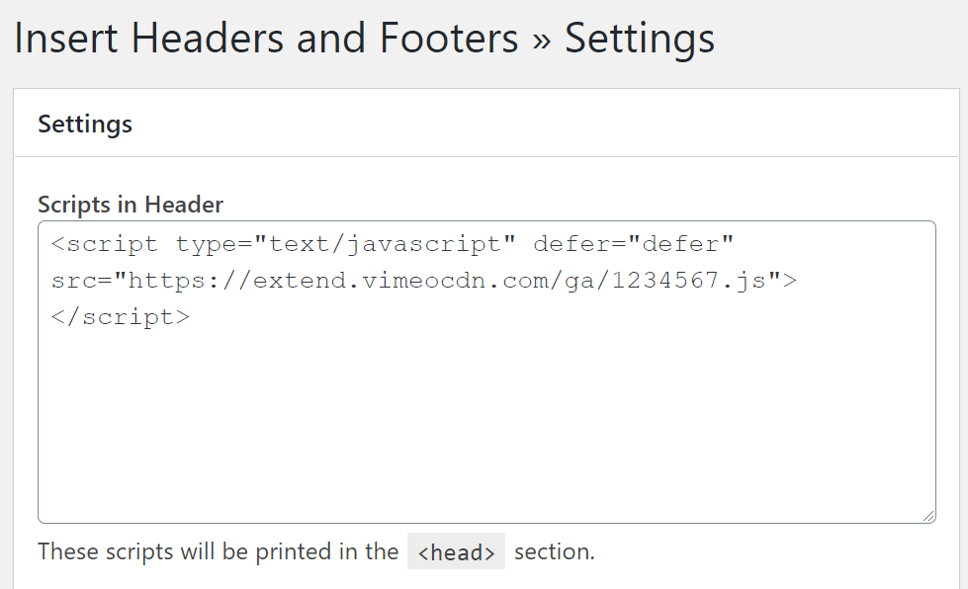Screen dimensions: 968x589
Task: Click the textarea resize handle corner
Action: click(928, 516)
